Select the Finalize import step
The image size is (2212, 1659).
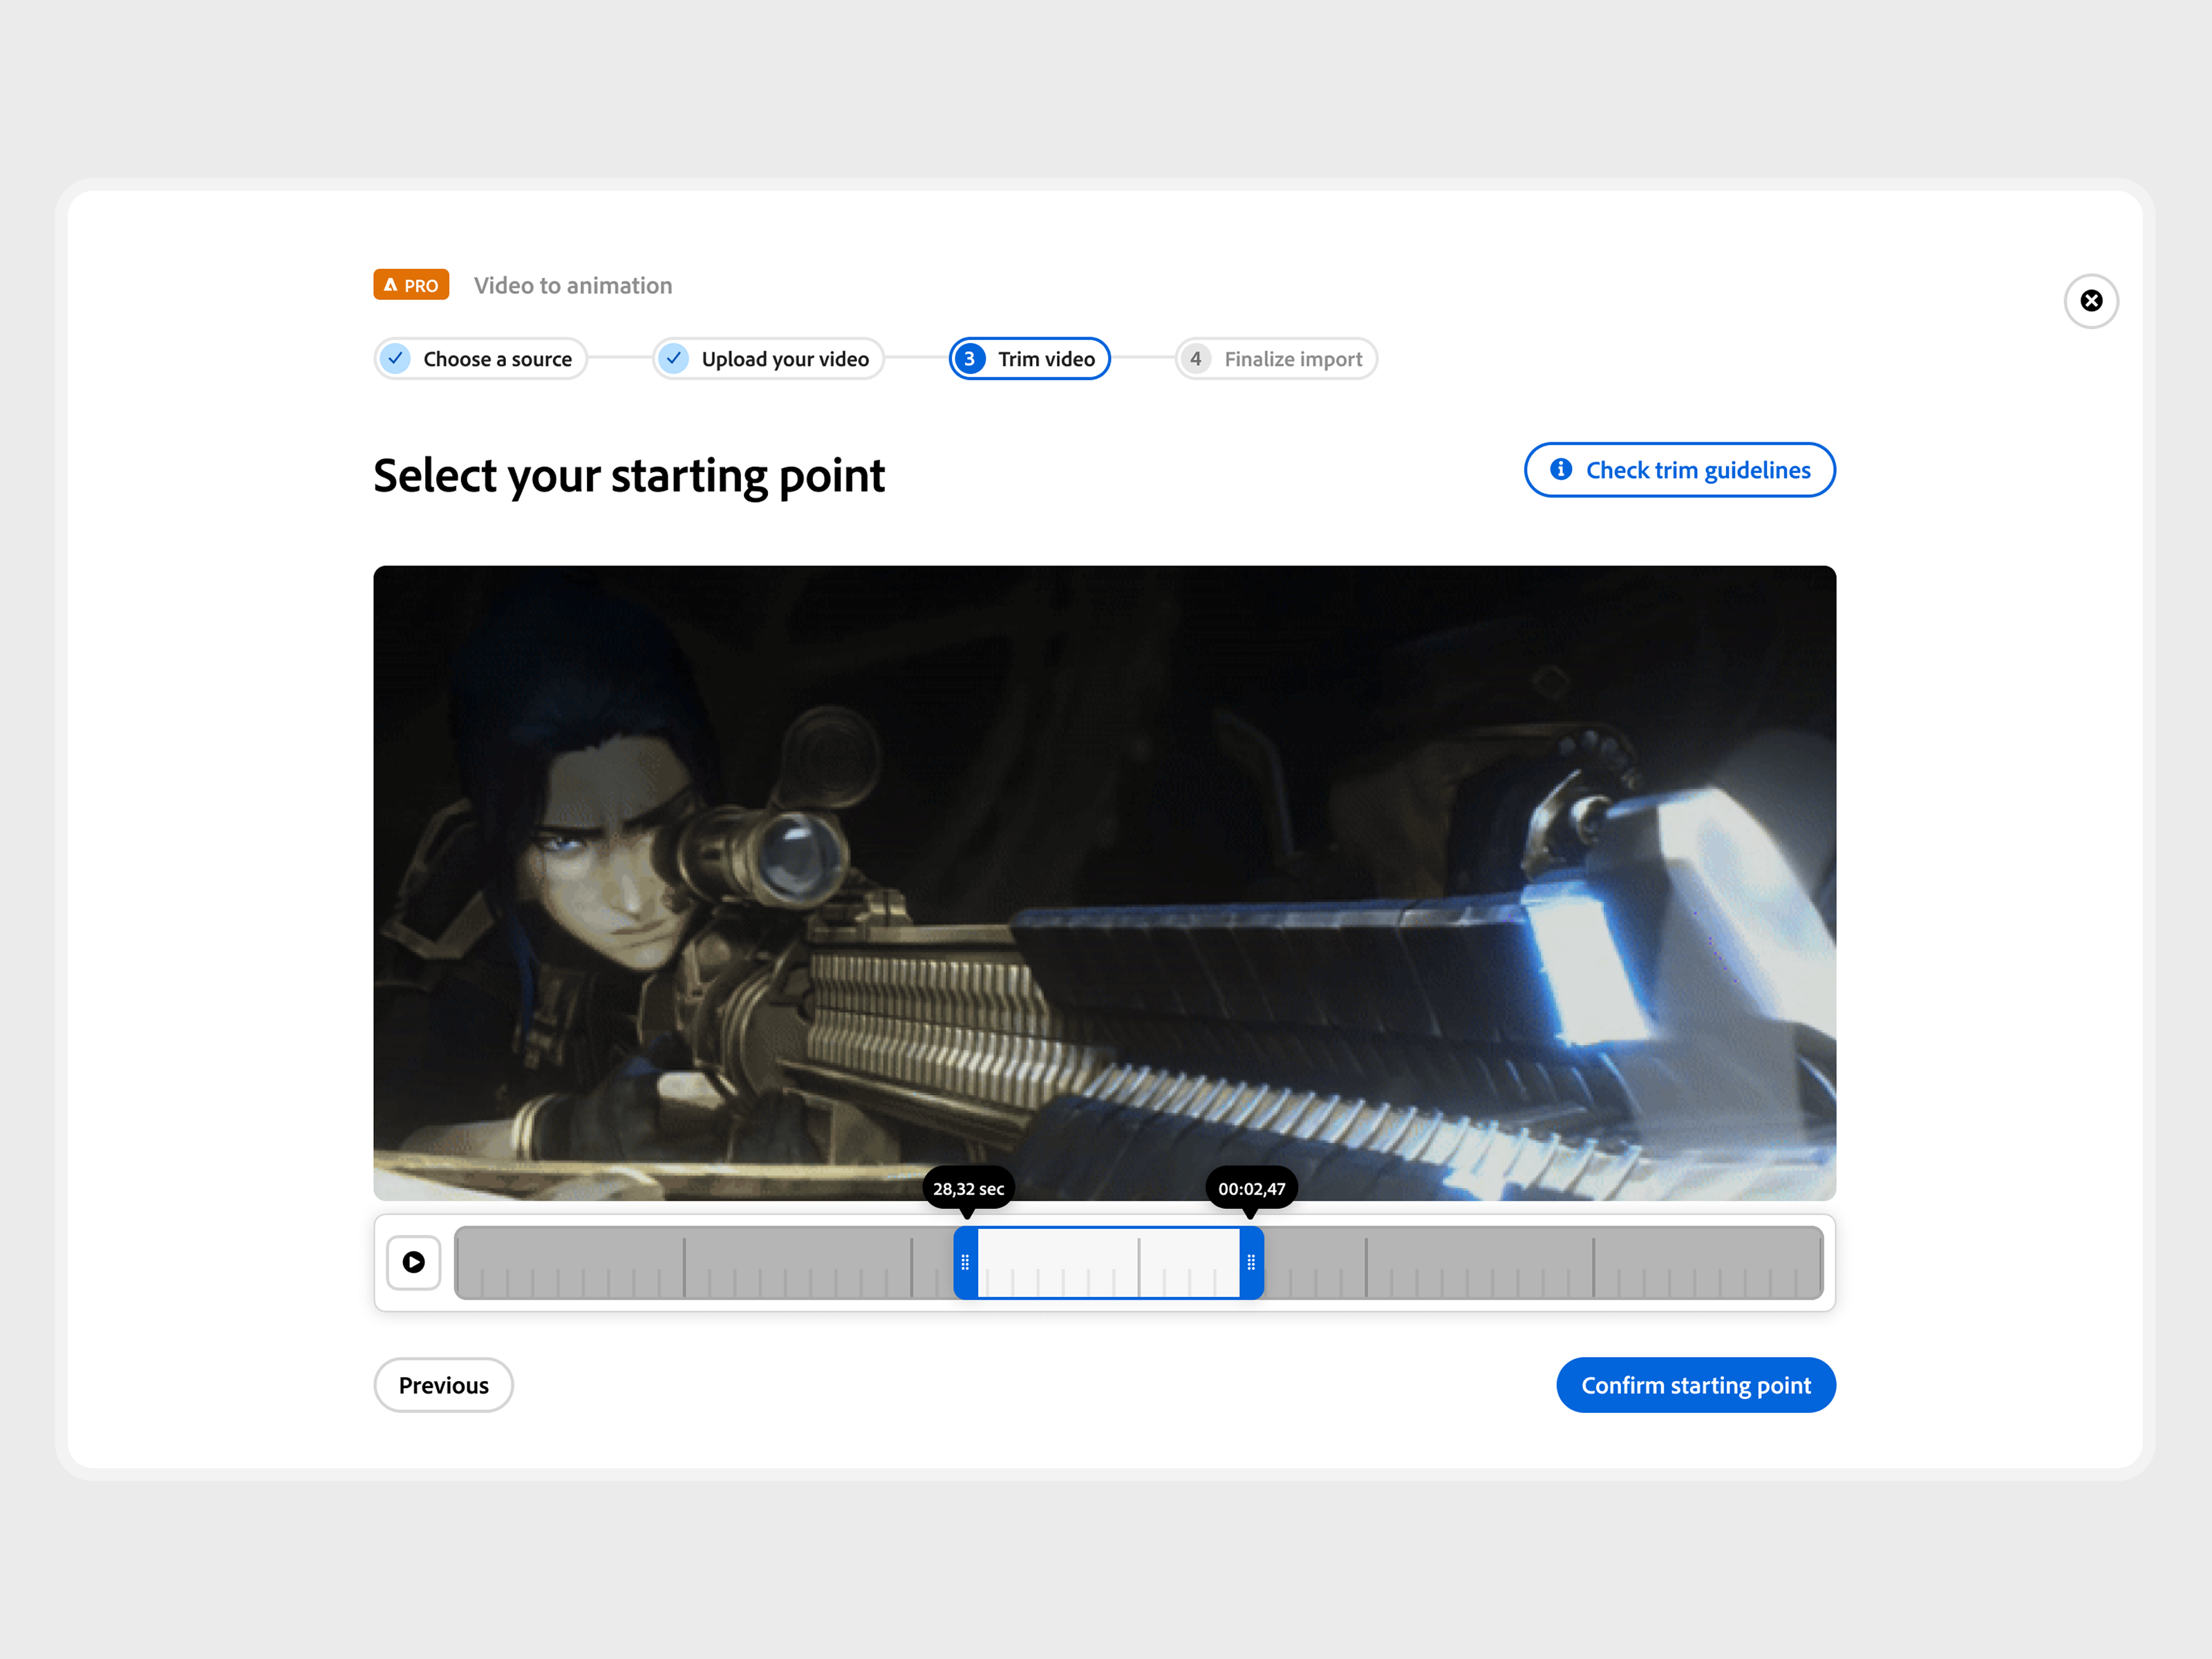1276,359
